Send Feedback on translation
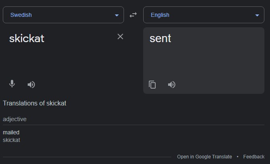270x164 pixels. point(254,157)
